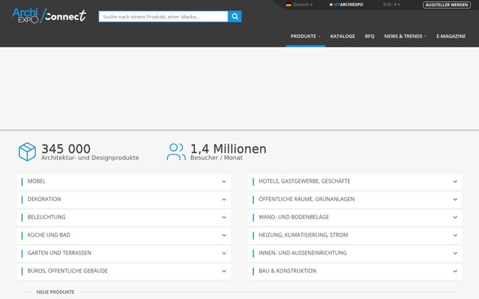Go to the Kataloge menu item
This screenshot has width=479, height=299.
coord(343,36)
